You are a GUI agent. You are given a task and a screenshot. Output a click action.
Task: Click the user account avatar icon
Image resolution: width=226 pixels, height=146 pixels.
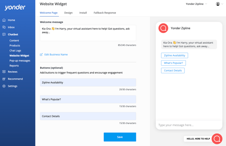pyautogui.click(x=218, y=4)
